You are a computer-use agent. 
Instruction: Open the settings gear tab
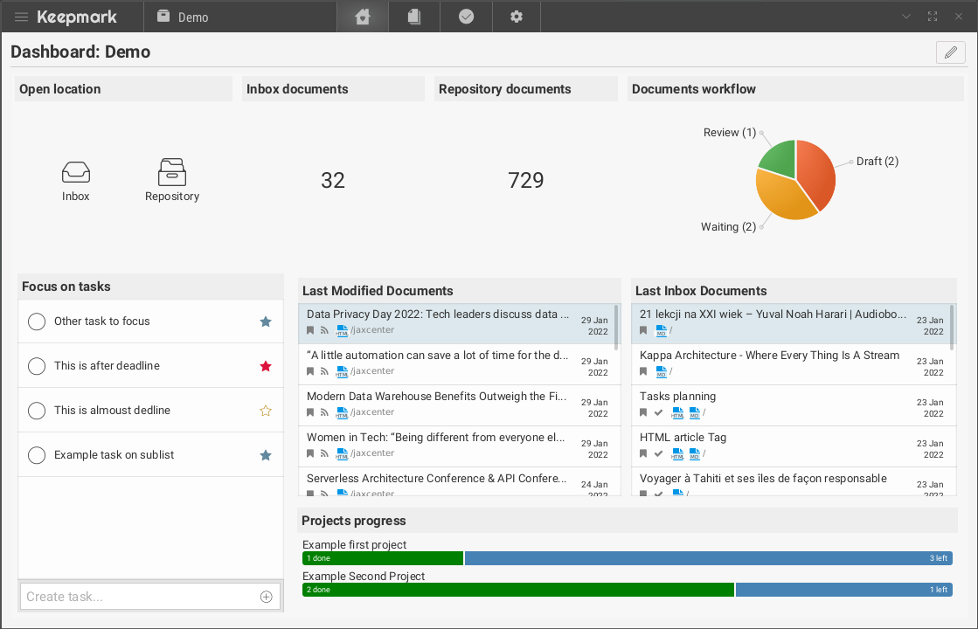(517, 17)
